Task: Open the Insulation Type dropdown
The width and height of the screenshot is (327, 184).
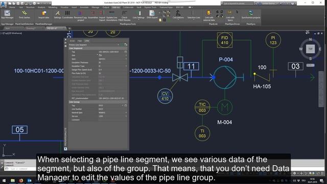Action: [126, 66]
